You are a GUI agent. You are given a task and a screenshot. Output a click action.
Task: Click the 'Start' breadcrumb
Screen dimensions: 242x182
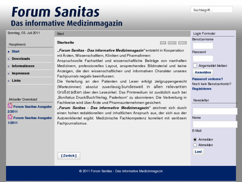click(60, 34)
